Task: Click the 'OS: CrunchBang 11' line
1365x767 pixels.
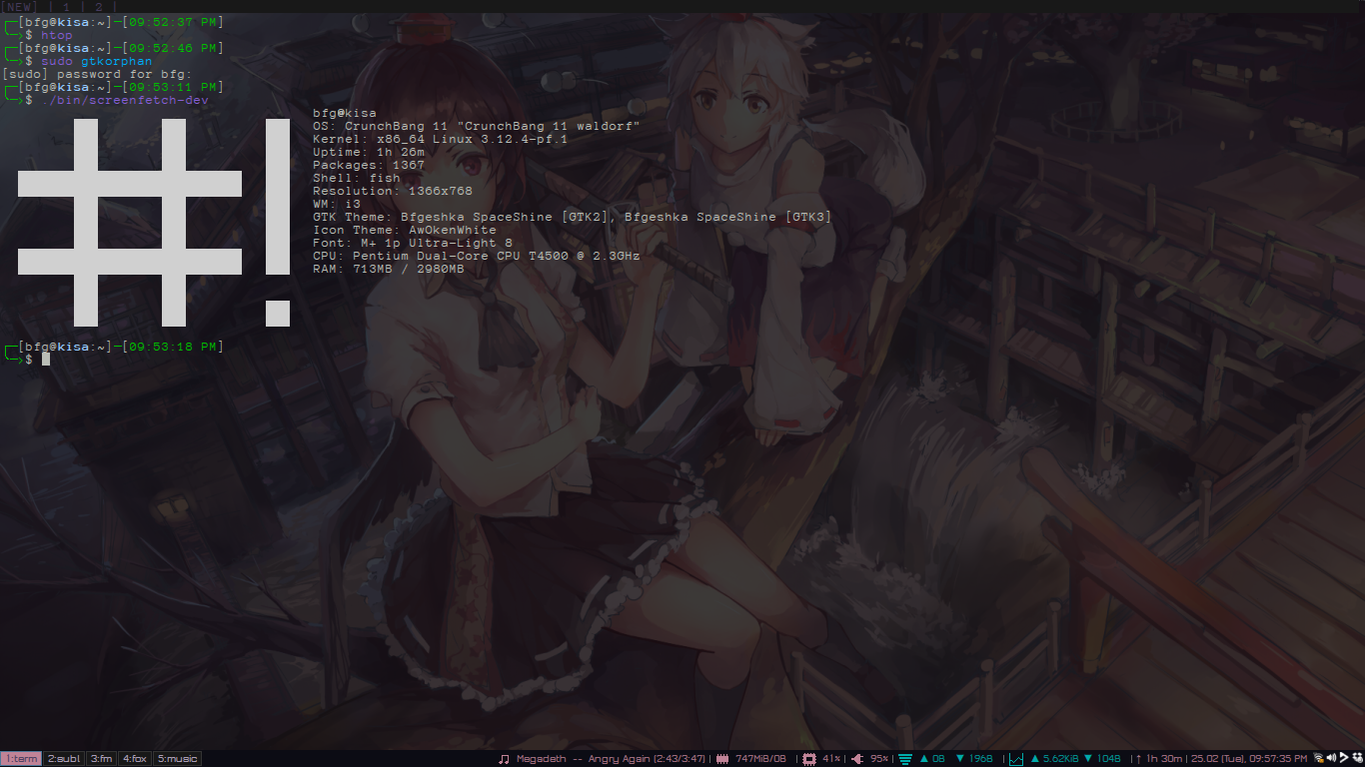Action: pyautogui.click(x=477, y=126)
